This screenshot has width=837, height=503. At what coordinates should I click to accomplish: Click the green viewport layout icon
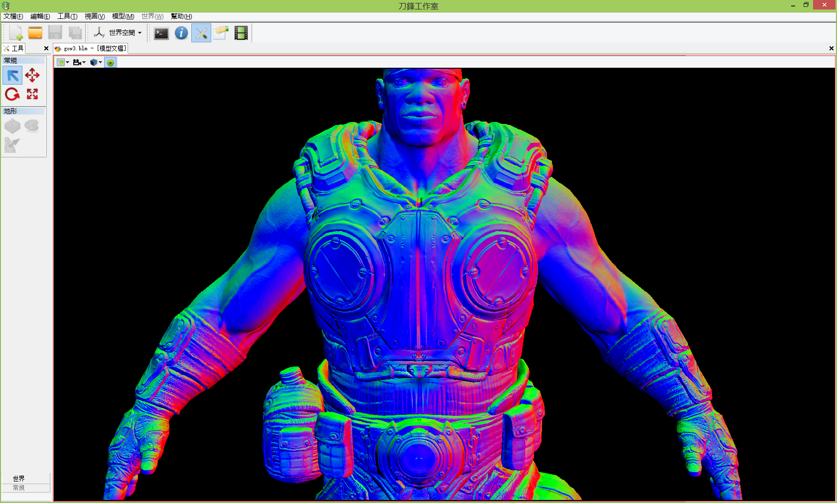pos(61,62)
